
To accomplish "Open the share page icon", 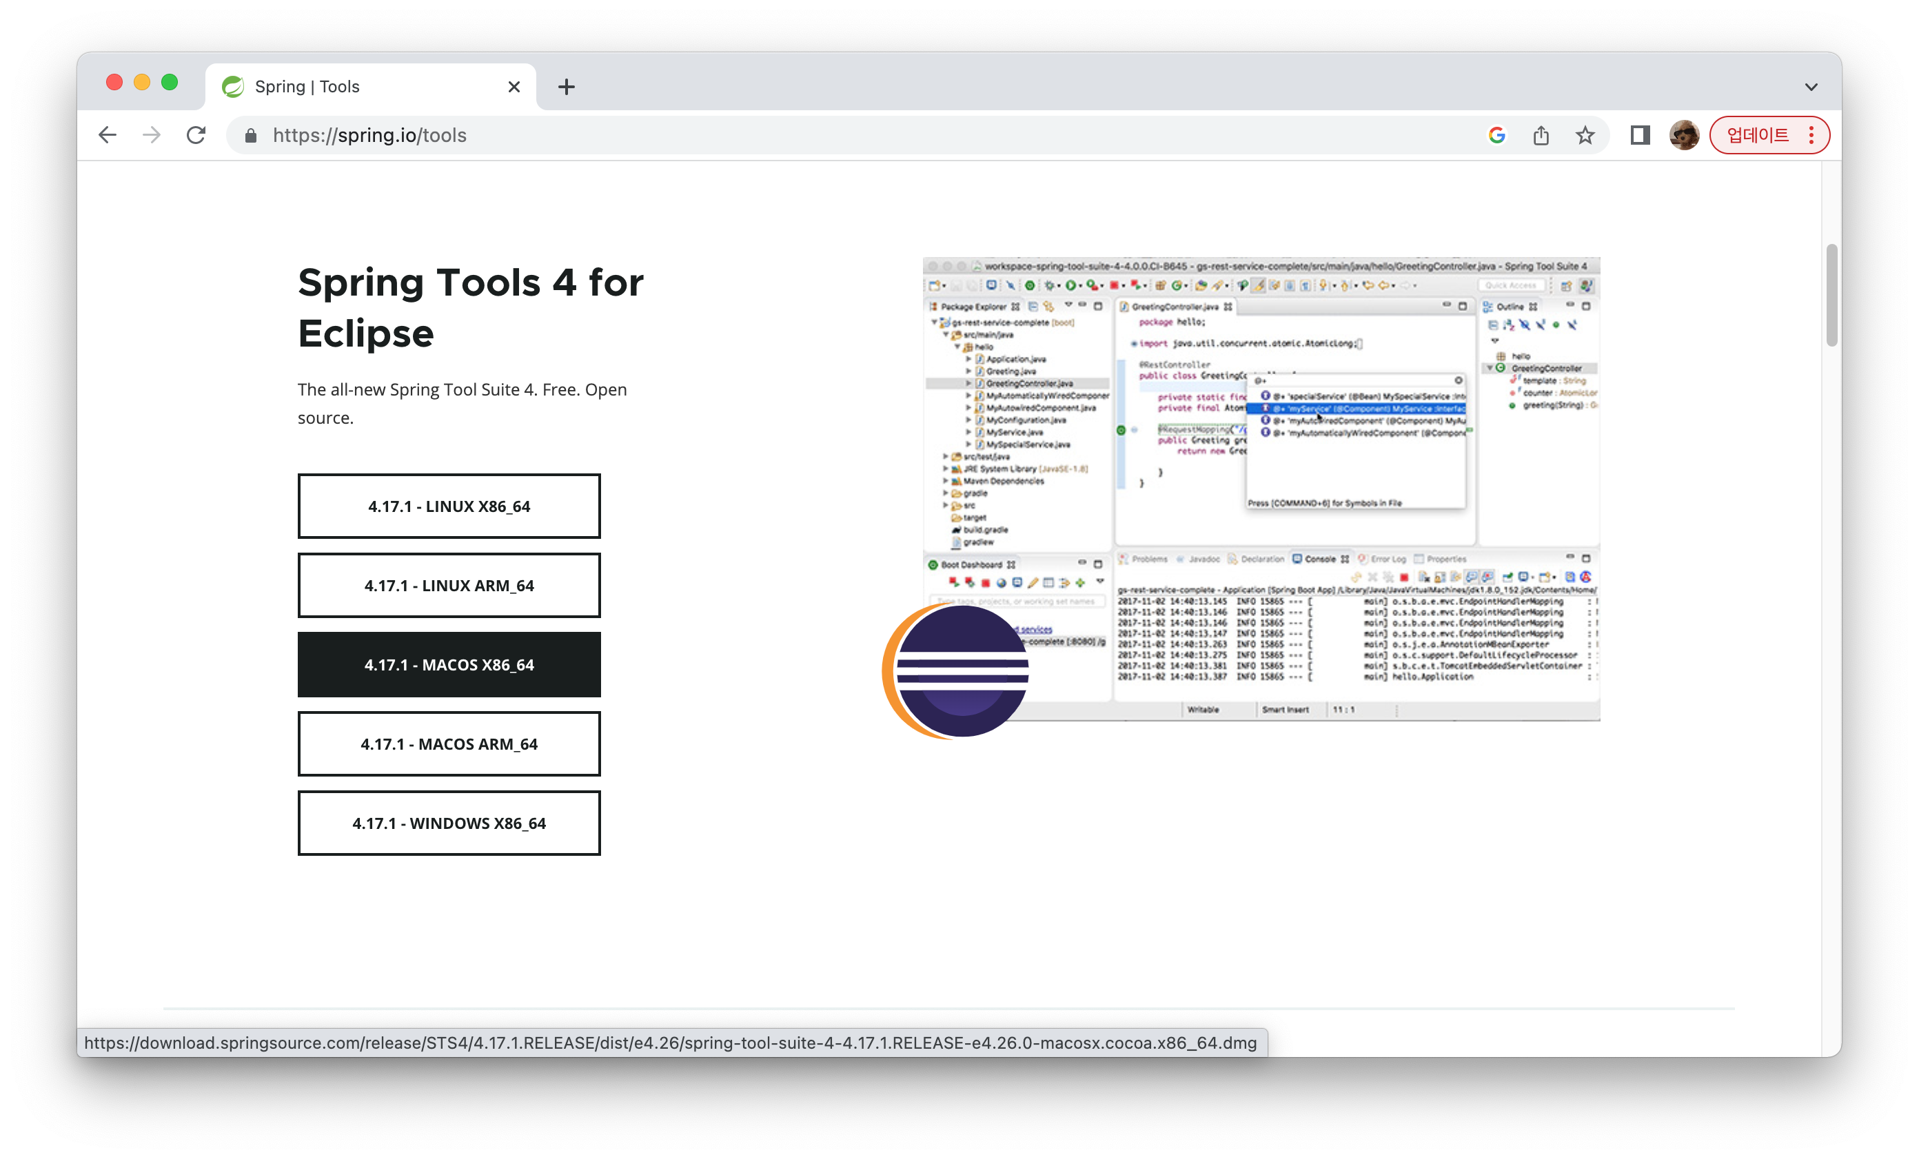I will (1541, 136).
